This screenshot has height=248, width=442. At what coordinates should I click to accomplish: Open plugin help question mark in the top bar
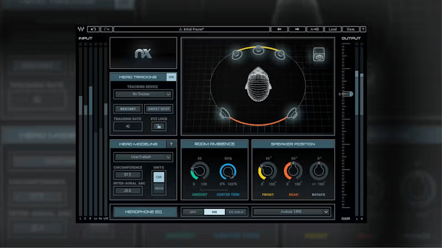[363, 29]
